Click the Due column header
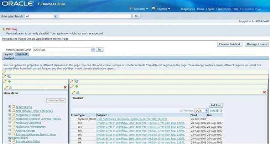270x144 pixels. pyautogui.click(x=215, y=115)
